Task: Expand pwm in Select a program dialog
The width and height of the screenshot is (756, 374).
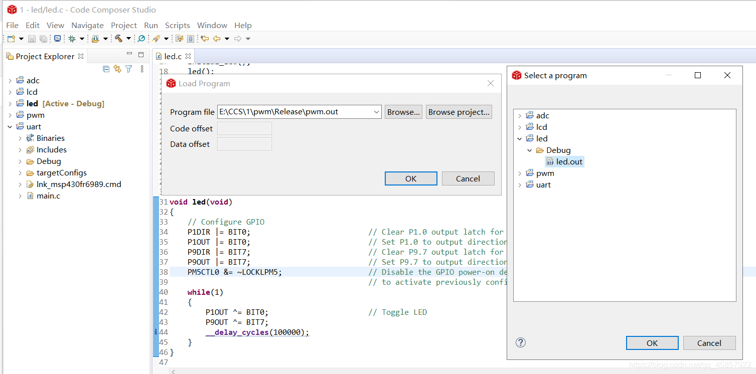Action: tap(520, 173)
